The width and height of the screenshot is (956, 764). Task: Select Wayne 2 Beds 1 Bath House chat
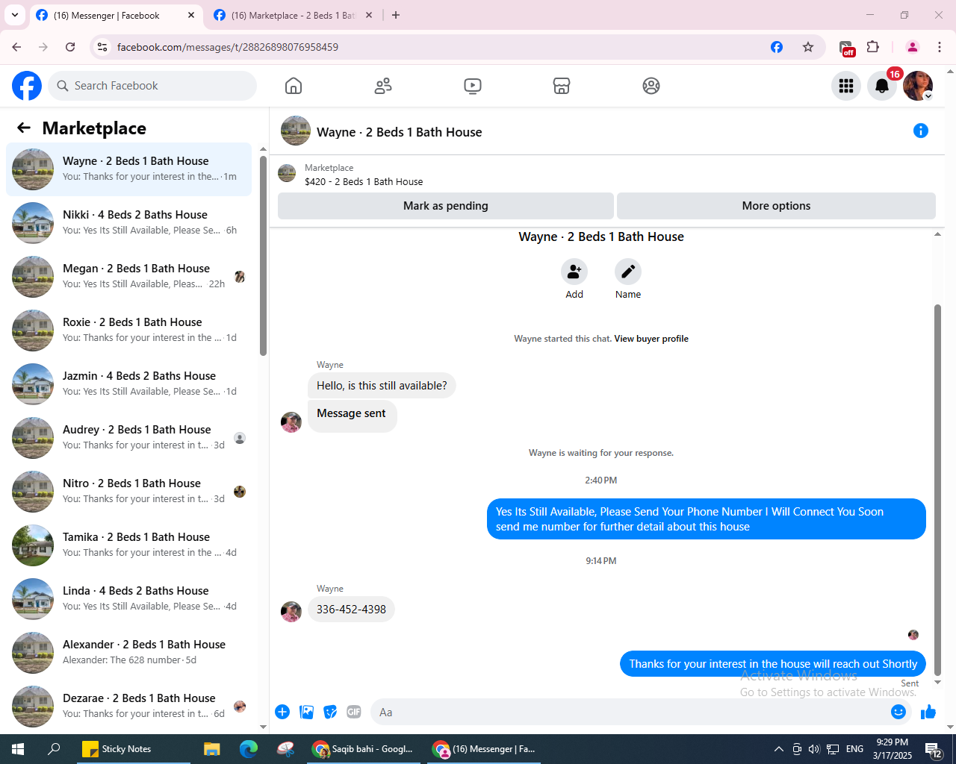[128, 169]
